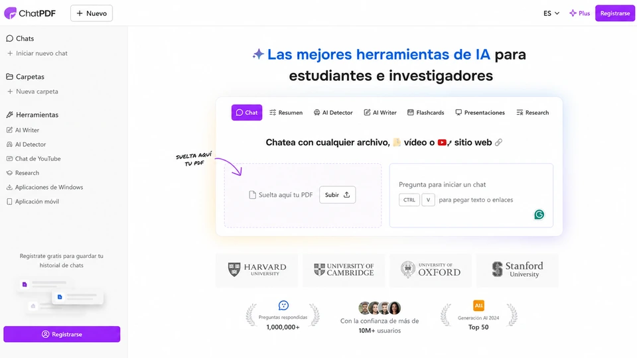
Task: Switch to the Research tab
Action: click(x=533, y=113)
